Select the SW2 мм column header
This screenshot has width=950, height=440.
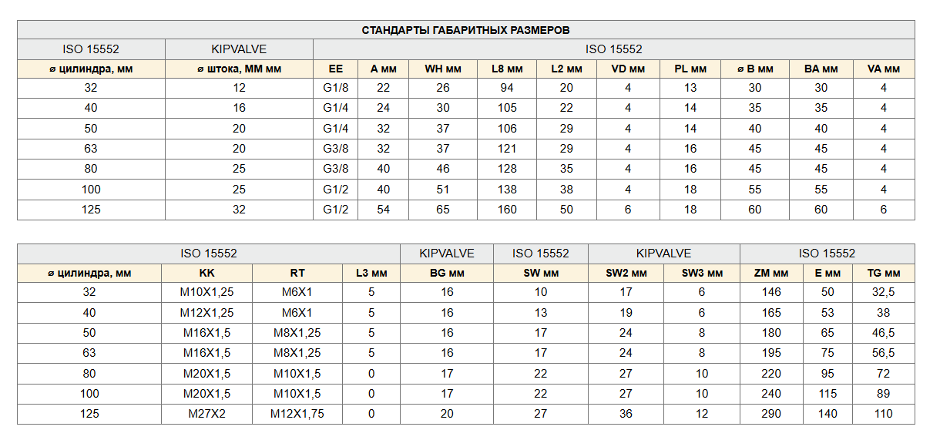(x=626, y=273)
